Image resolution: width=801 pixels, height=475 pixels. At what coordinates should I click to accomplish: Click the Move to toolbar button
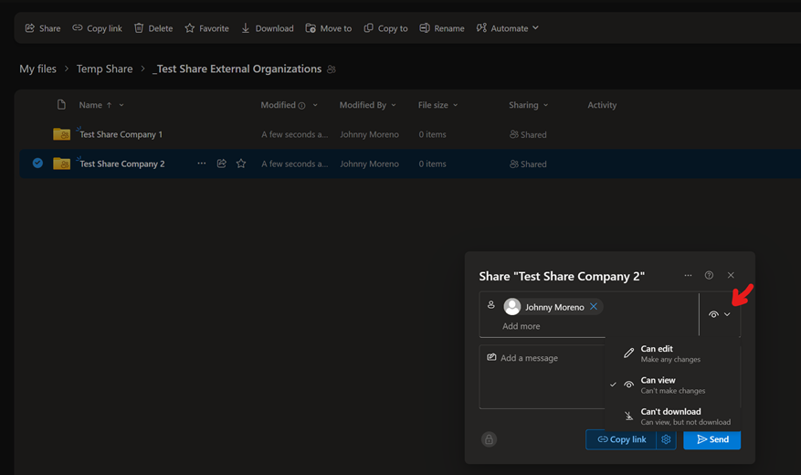pos(329,28)
